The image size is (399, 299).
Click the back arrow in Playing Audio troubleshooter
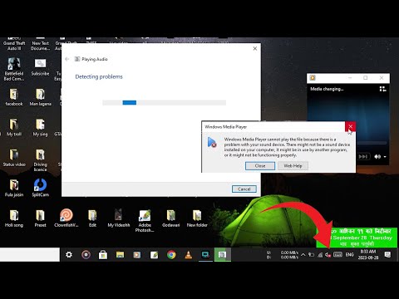[x=66, y=59]
